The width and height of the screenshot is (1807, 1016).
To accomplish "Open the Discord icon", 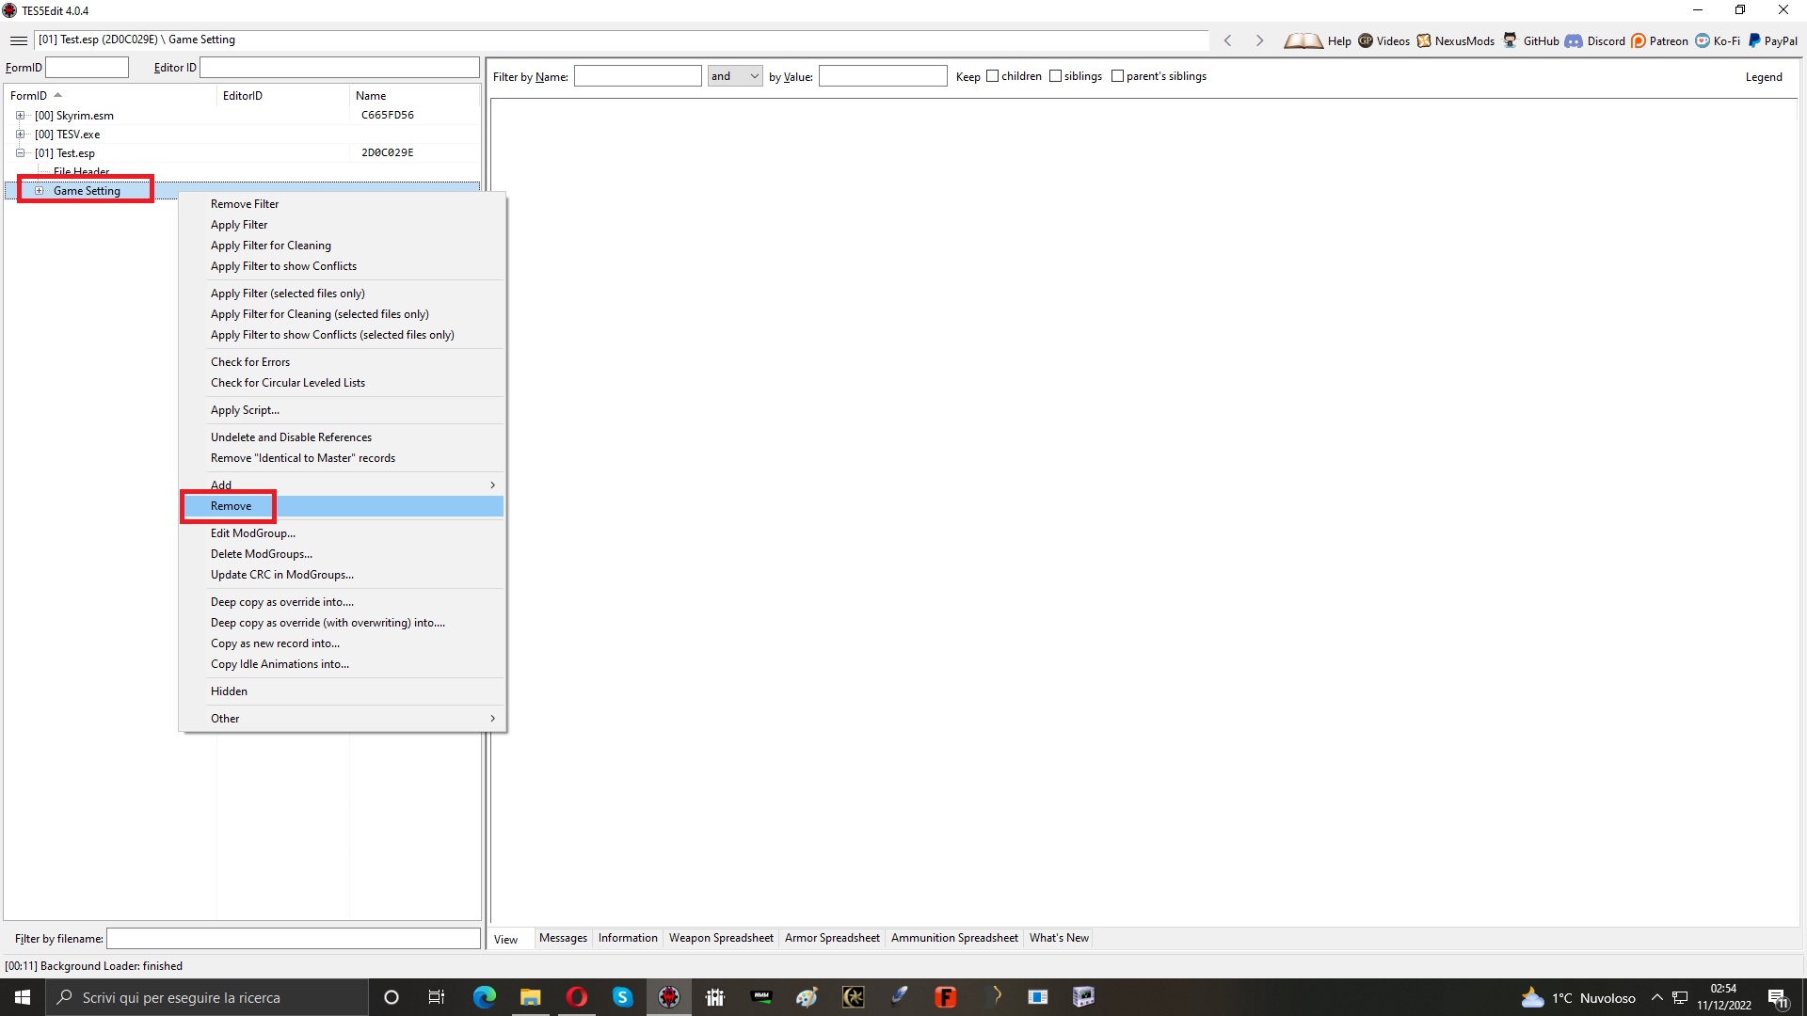I will point(1574,40).
